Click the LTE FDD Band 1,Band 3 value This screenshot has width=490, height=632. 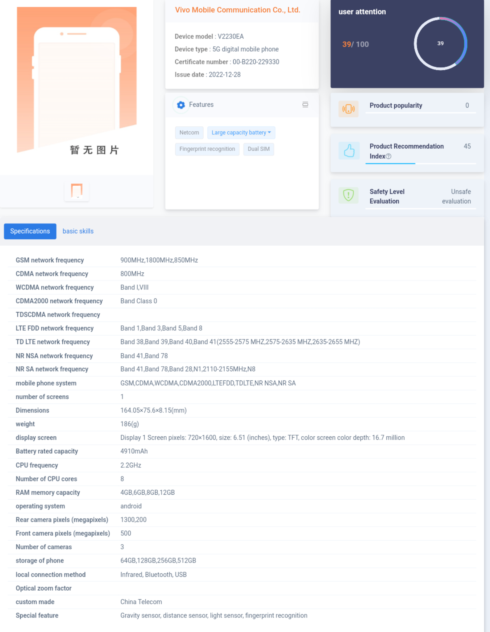[161, 328]
